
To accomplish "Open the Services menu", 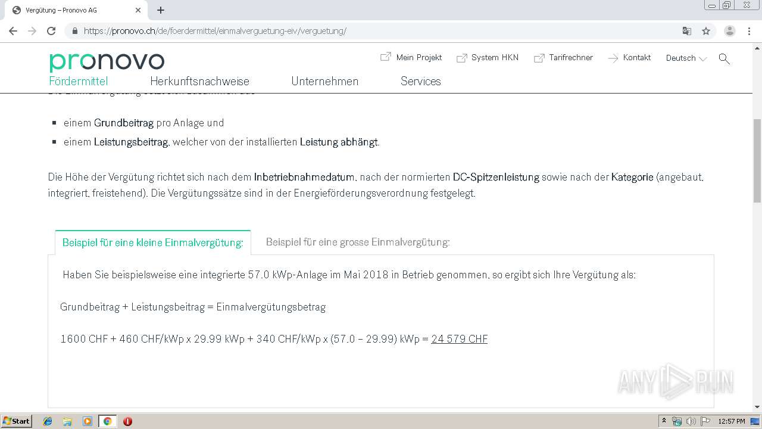I will pyautogui.click(x=421, y=82).
